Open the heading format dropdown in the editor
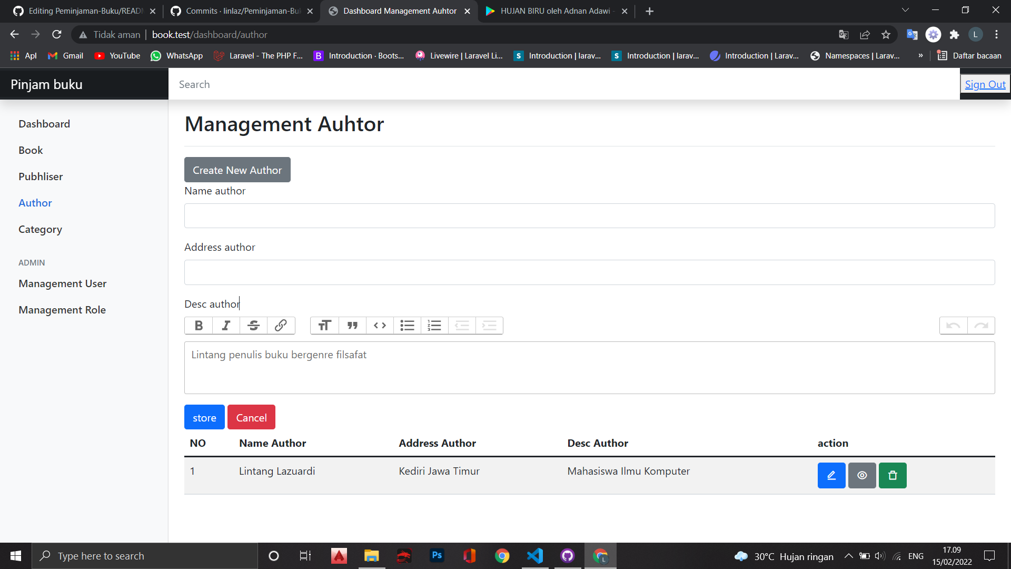Screen dimensions: 1011x569 point(324,326)
